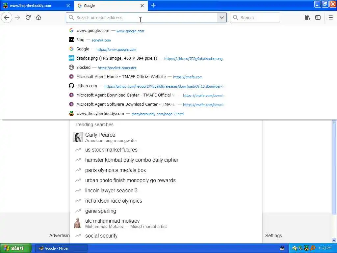The image size is (337, 253).
Task: Collapse the address bar history dropdown arrow
Action: [x=221, y=17]
